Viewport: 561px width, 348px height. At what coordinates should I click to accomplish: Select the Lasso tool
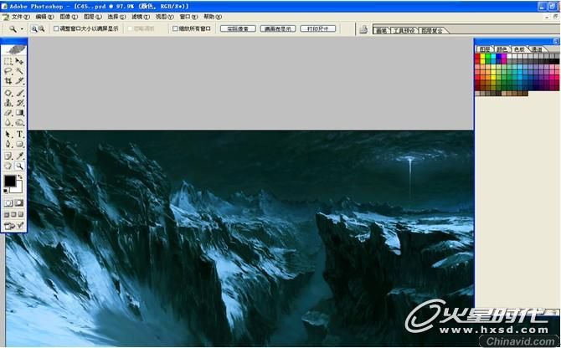[8, 71]
